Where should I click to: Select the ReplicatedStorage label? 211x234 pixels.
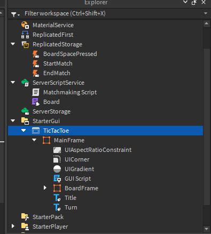coord(57,44)
